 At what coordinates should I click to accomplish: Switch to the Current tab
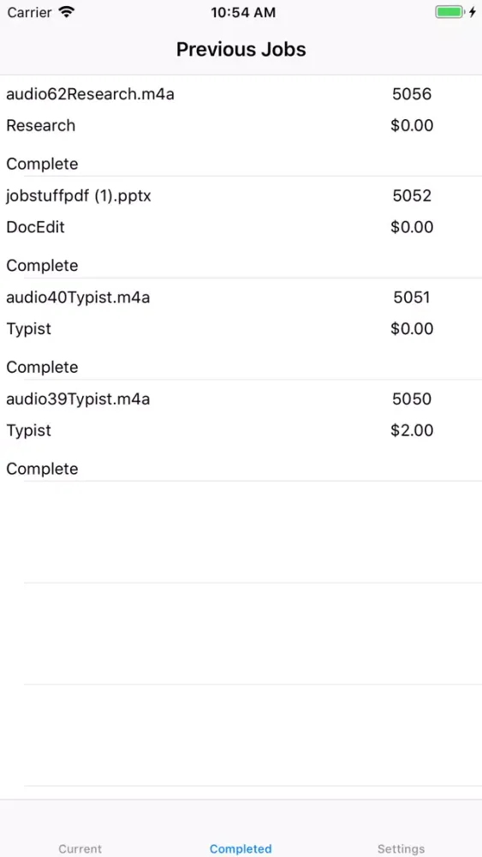pyautogui.click(x=80, y=848)
